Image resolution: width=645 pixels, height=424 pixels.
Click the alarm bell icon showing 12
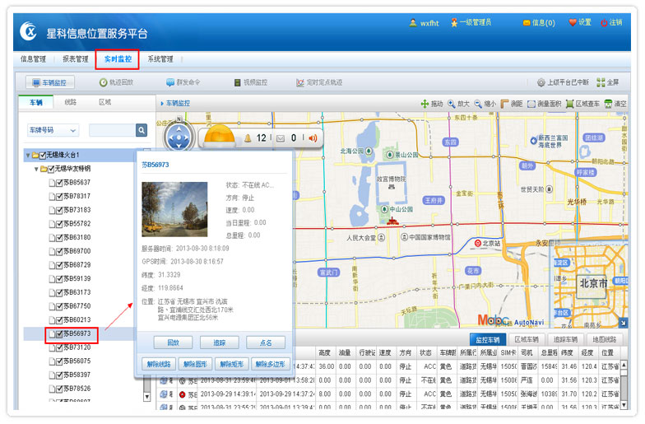pos(247,137)
